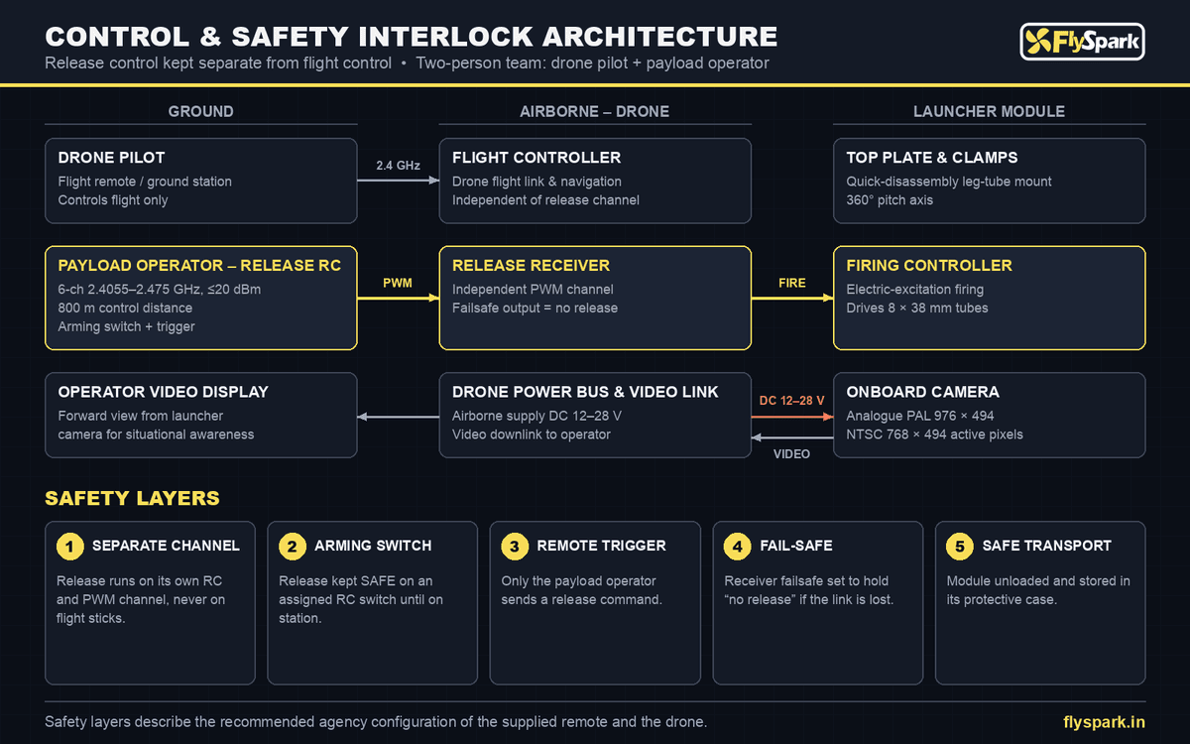Select the number 2 Arming Switch badge
The image size is (1190, 744).
pyautogui.click(x=292, y=546)
